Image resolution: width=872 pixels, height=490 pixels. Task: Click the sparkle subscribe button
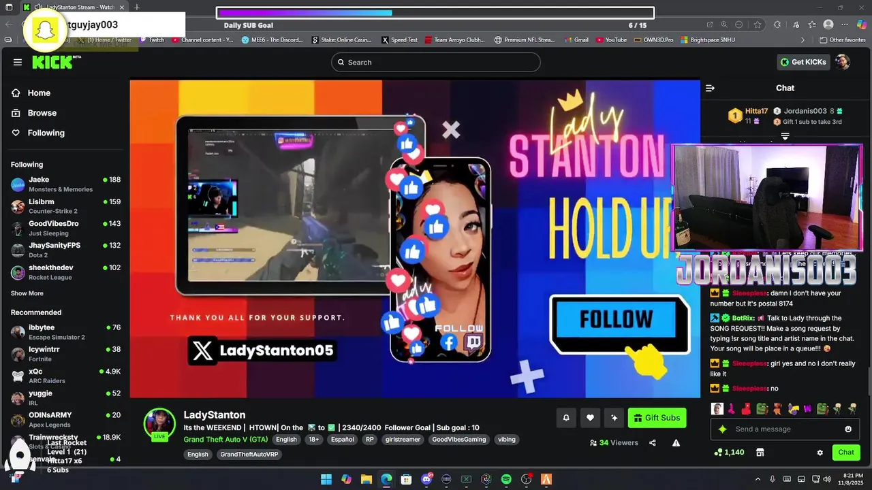[614, 418]
